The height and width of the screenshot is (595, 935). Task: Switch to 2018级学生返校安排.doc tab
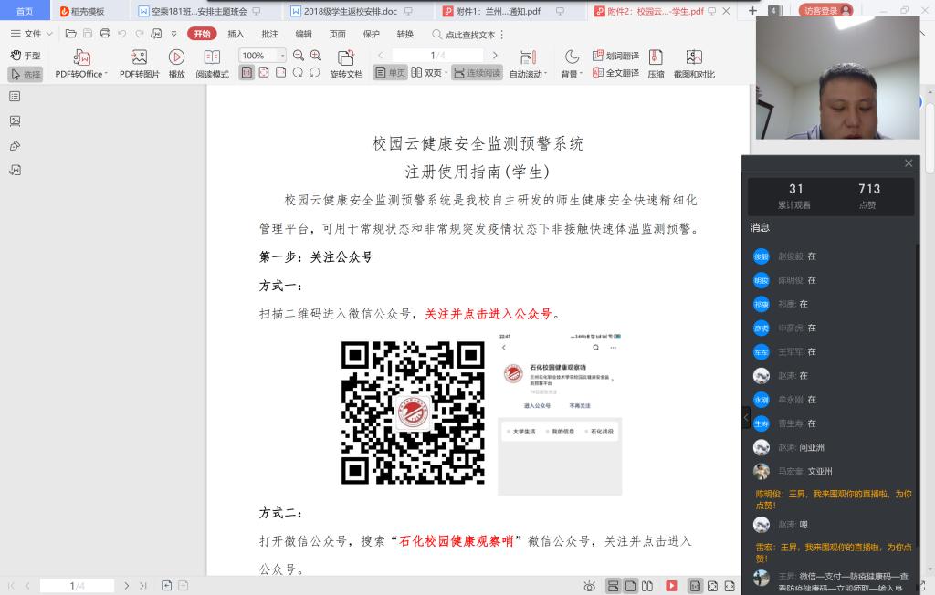click(351, 11)
